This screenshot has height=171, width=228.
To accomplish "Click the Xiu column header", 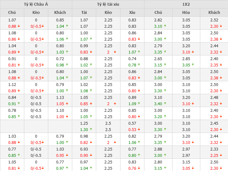I will (x=132, y=13).
